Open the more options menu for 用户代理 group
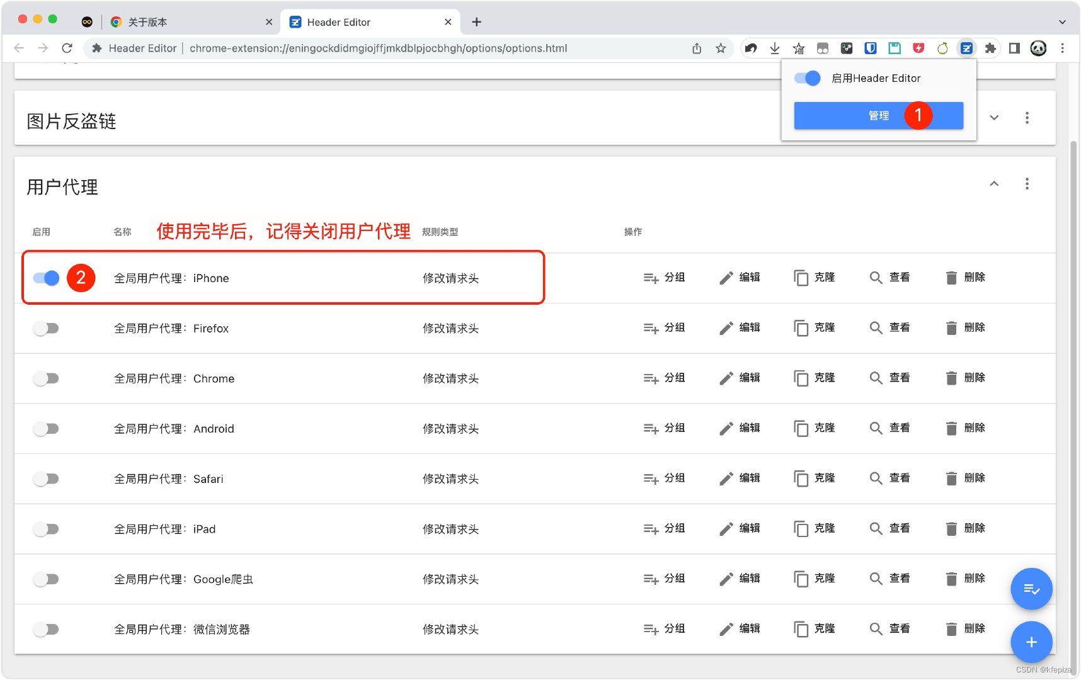Screen dimensions: 1081x680 point(1027,184)
